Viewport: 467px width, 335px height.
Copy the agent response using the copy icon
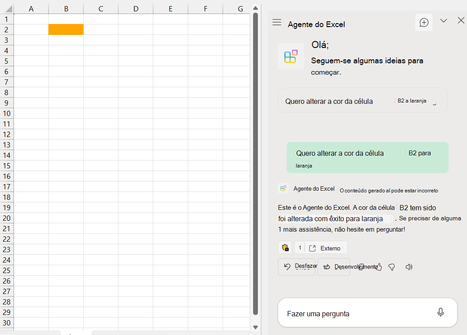(x=362, y=267)
